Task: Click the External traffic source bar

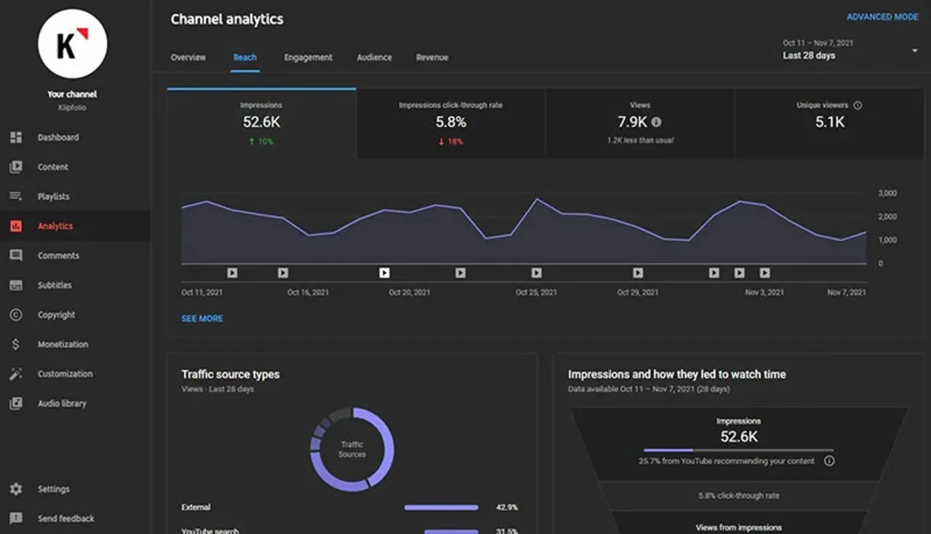Action: [x=441, y=507]
